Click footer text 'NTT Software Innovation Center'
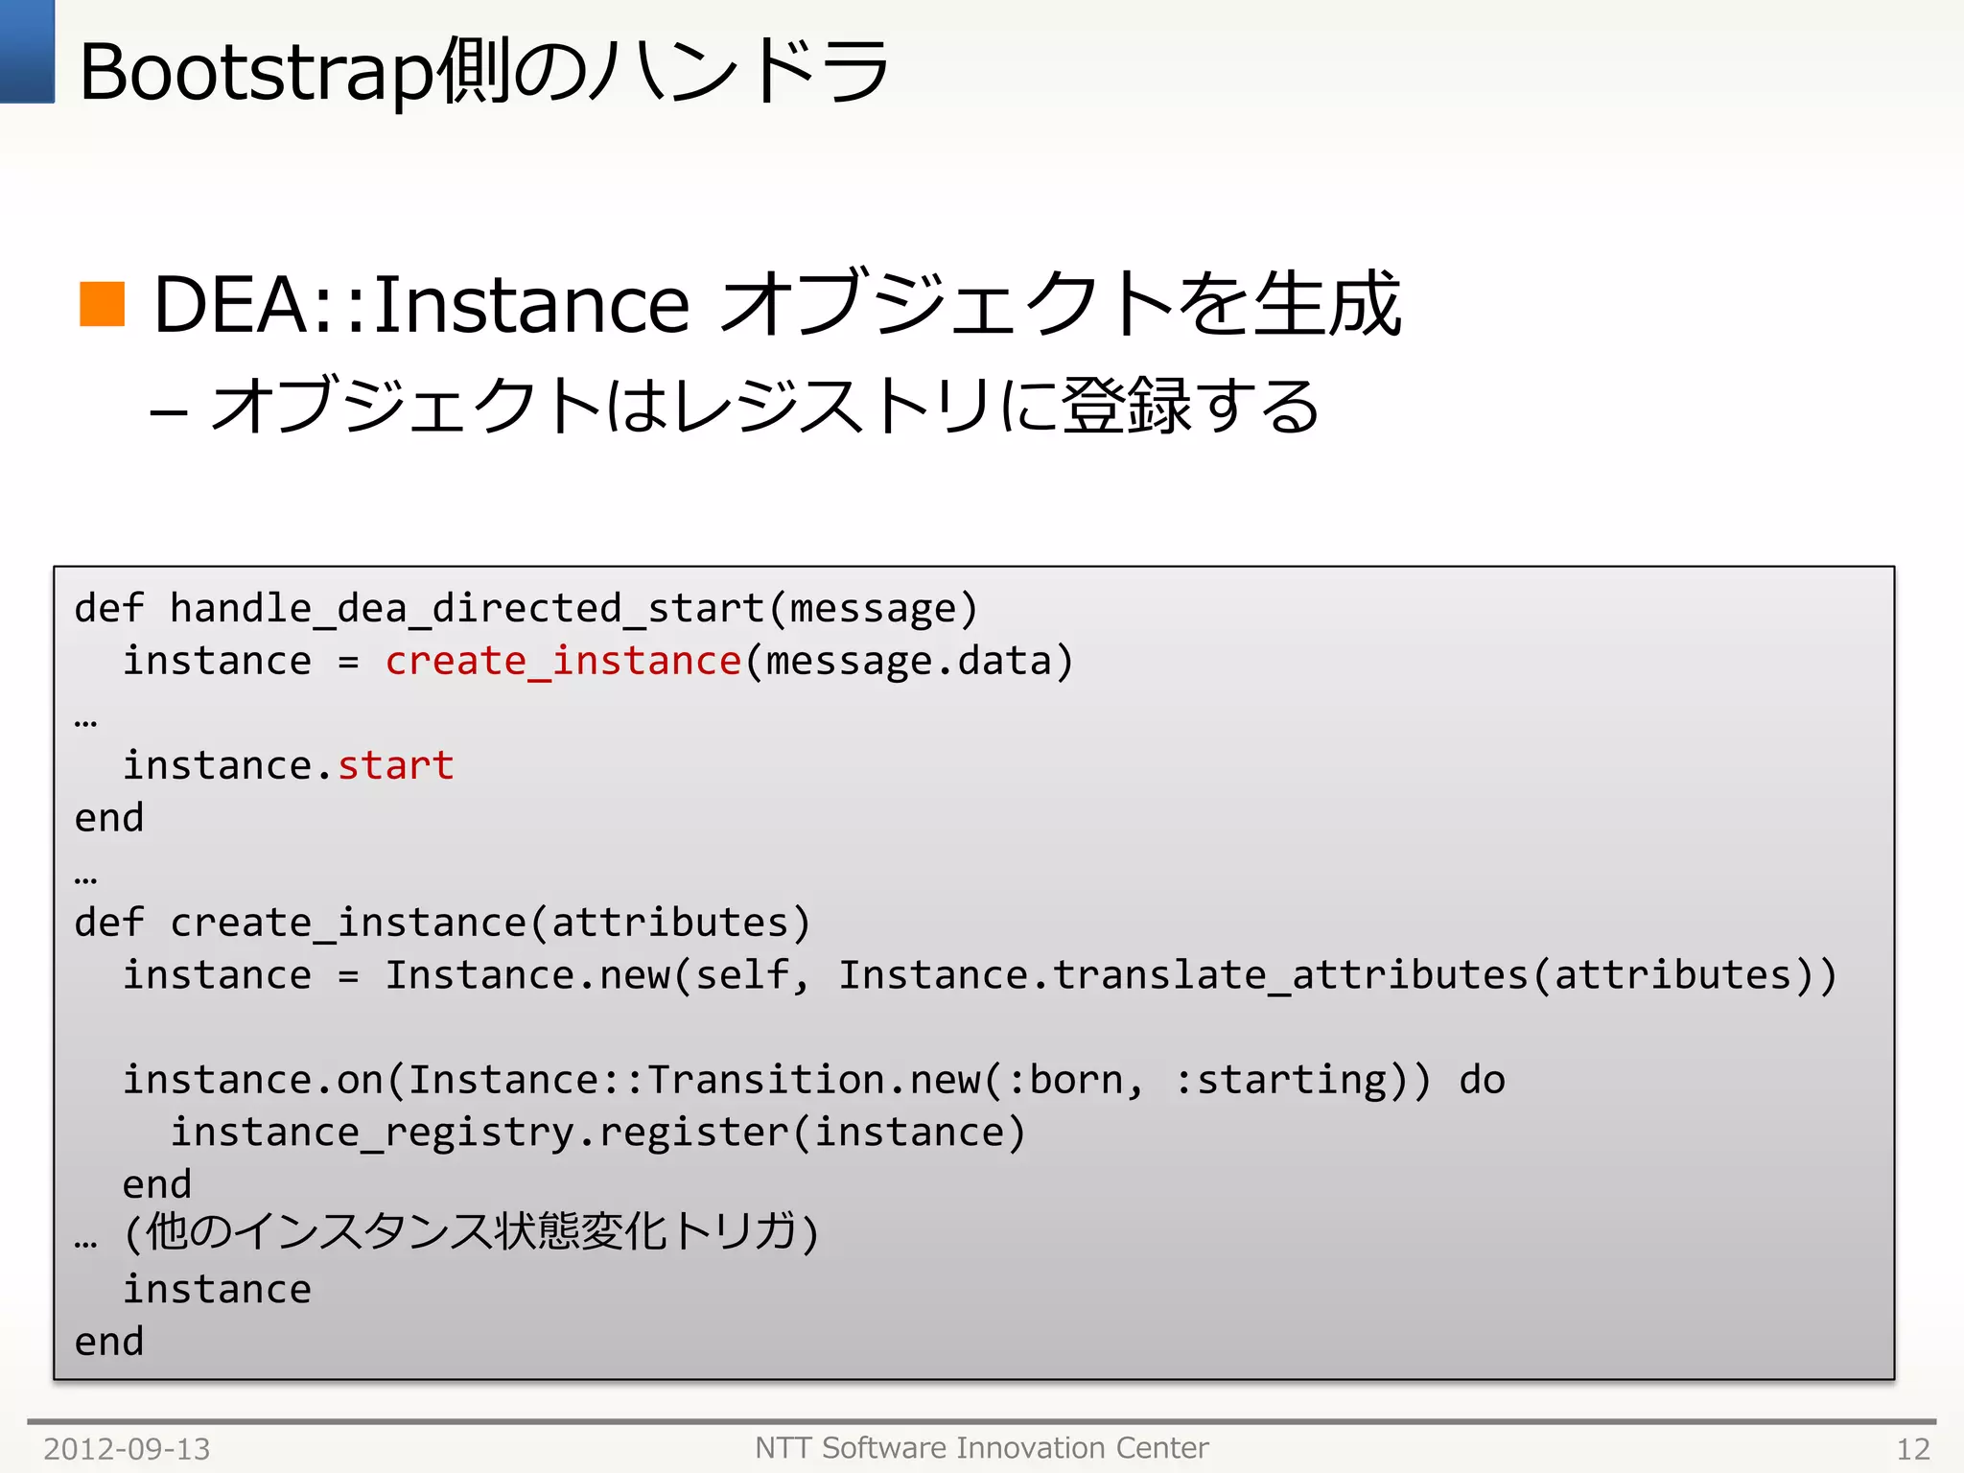The width and height of the screenshot is (1964, 1473). click(981, 1447)
